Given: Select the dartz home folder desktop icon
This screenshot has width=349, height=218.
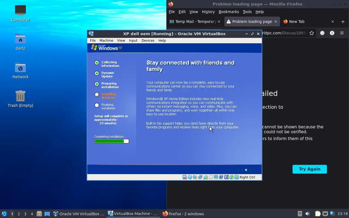Looking at the screenshot, I should (x=20, y=42).
